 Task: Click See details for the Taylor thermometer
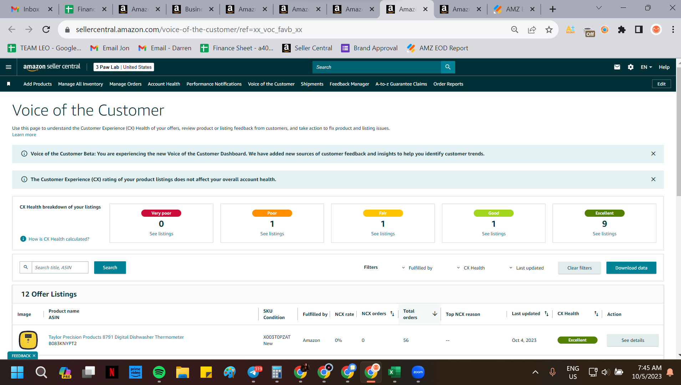click(632, 340)
